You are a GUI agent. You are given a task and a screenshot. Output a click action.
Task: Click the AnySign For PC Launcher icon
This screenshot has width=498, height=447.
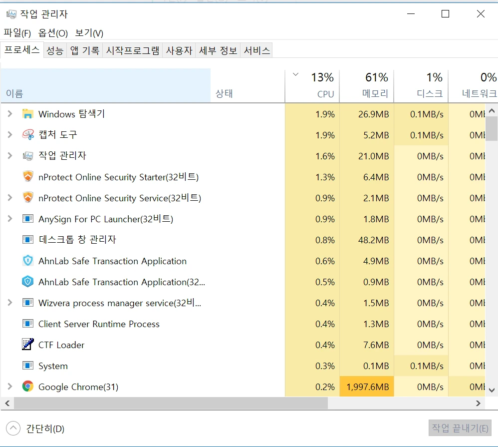pos(28,219)
